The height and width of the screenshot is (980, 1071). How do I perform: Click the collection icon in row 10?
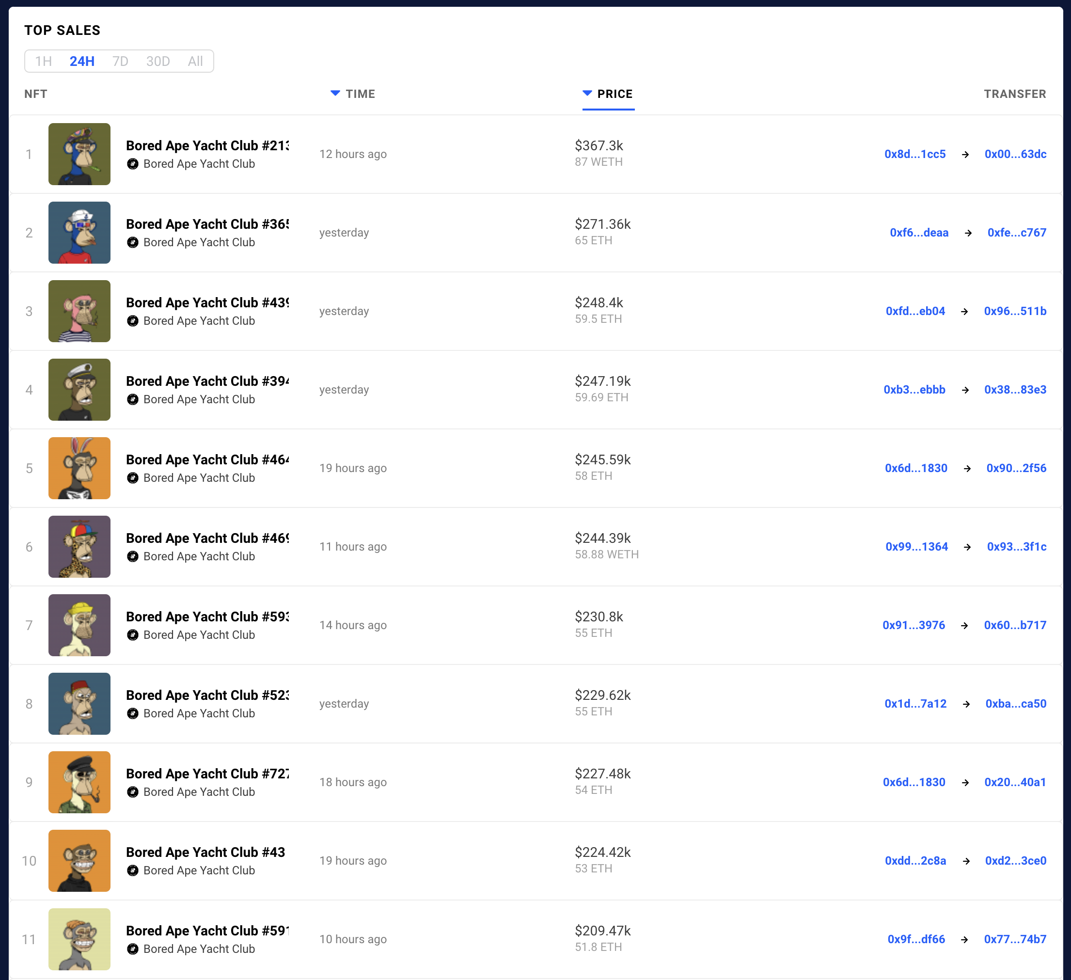click(133, 870)
